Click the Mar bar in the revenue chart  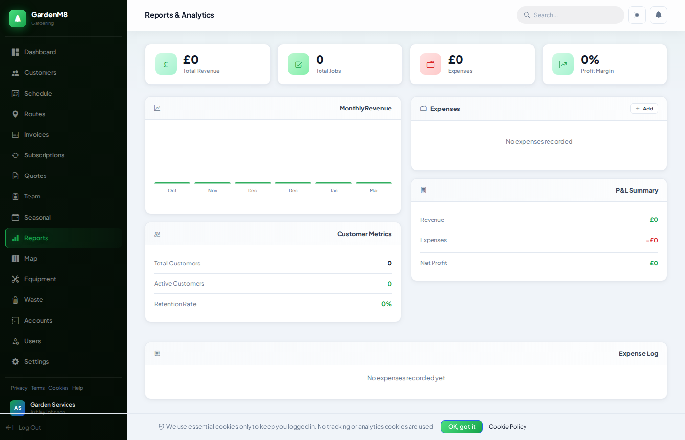[373, 183]
